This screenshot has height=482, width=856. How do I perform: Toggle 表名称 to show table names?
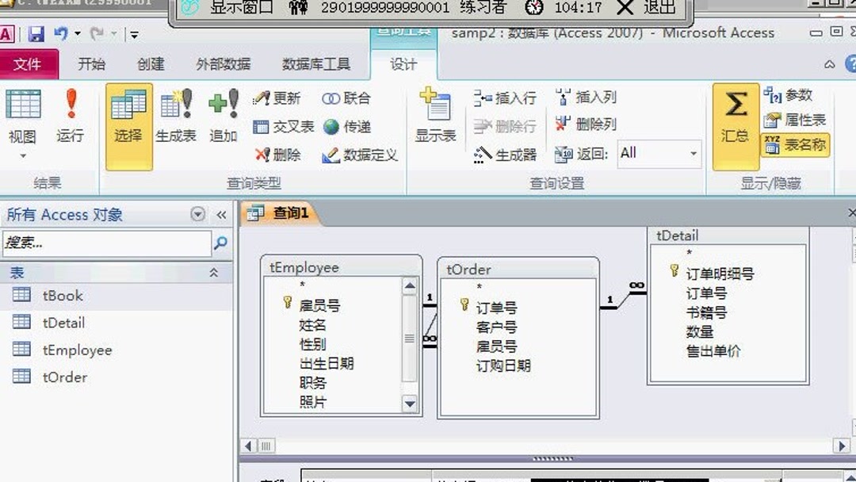[x=793, y=147]
